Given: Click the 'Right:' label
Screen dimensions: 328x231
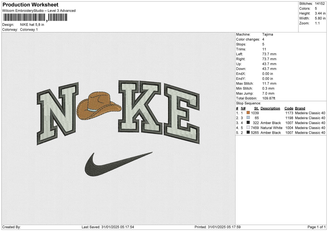Looking at the screenshot, I should click(241, 59).
